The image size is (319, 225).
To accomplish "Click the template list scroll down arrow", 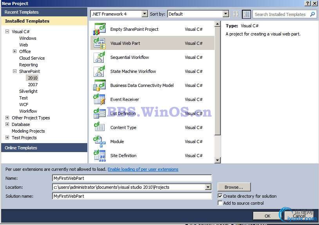I will [218, 160].
